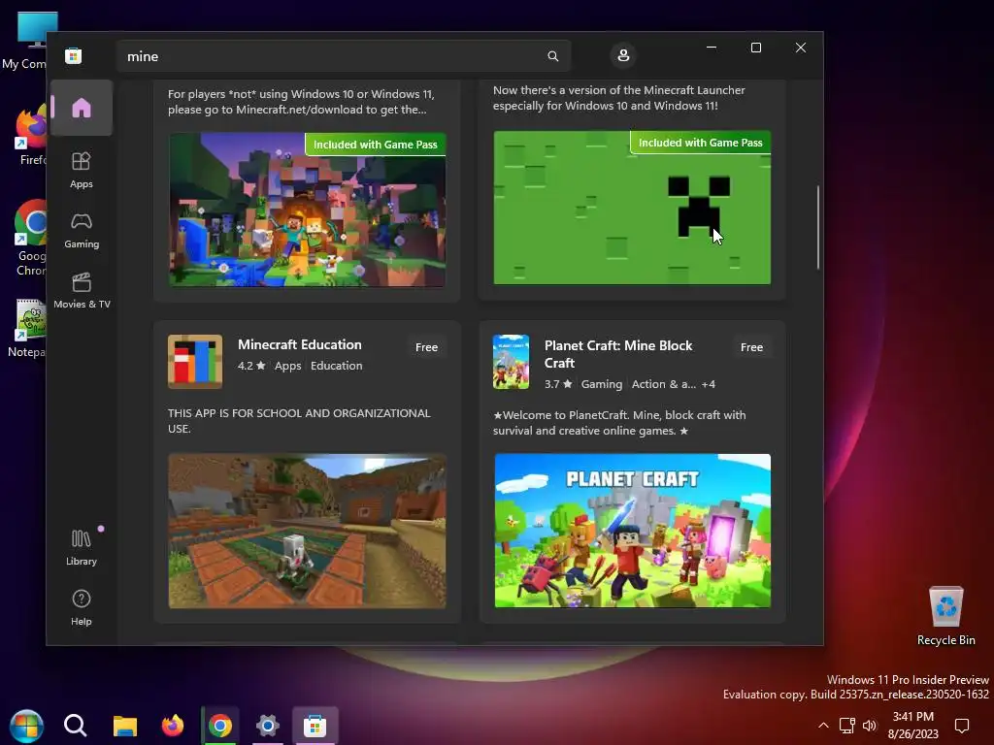
Task: Click the Free button for Planet Craft
Action: tap(751, 347)
